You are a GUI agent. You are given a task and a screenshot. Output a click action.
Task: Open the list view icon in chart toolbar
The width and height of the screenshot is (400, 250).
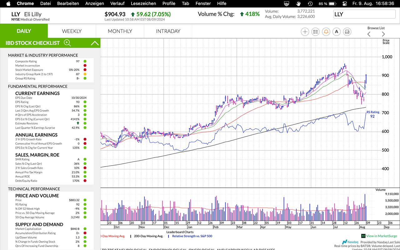point(315,32)
